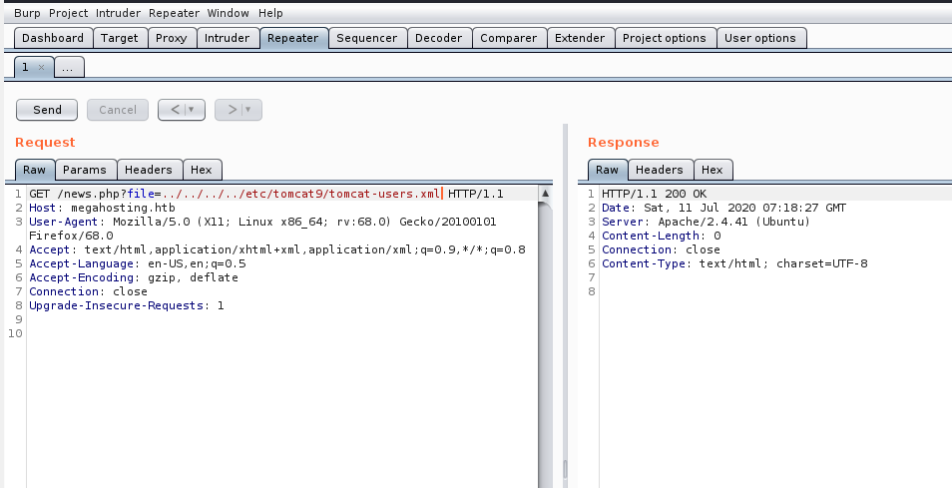Add a new Repeater tab with the ellipsis
Screen dimensions: 952x488
[68, 68]
